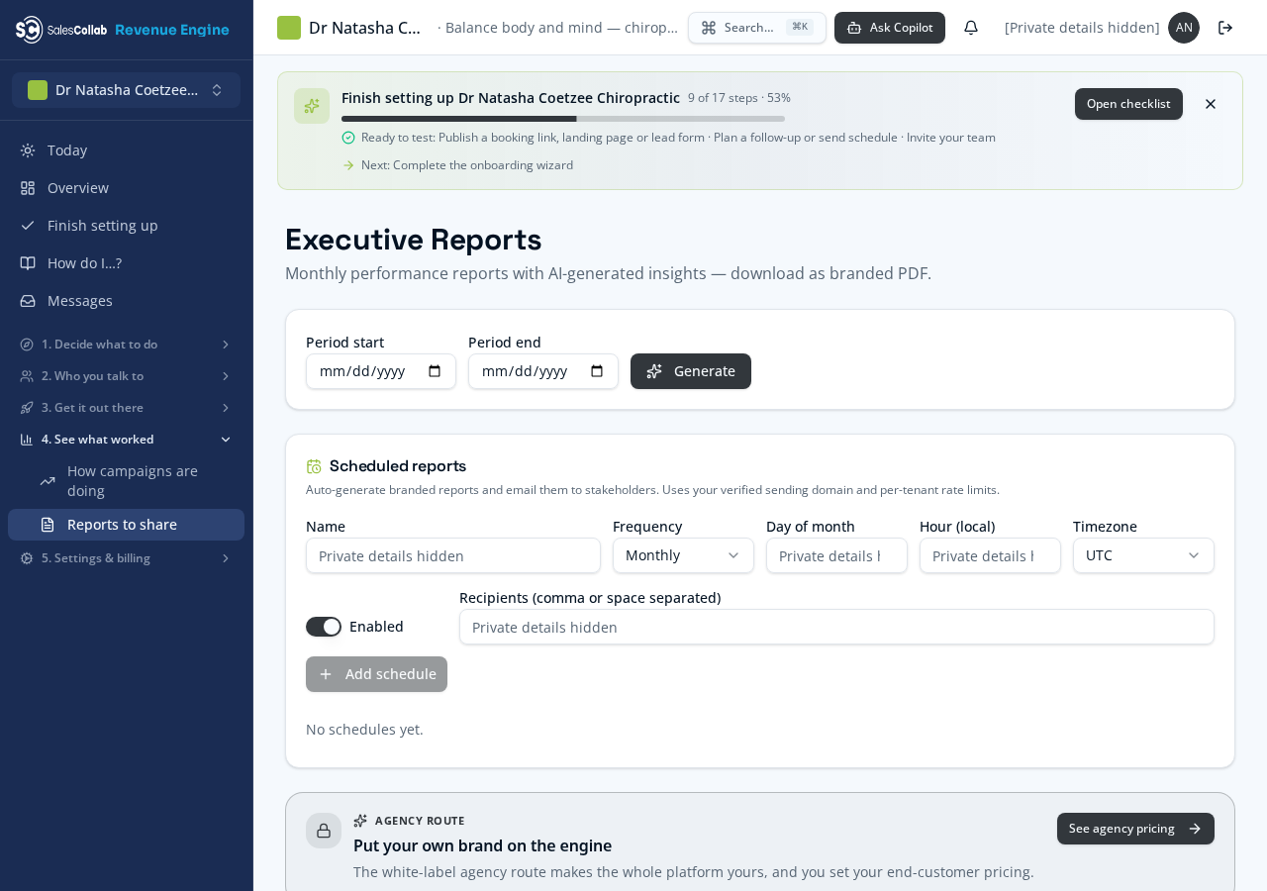Expand the 5. Settings & billing section

(127, 558)
